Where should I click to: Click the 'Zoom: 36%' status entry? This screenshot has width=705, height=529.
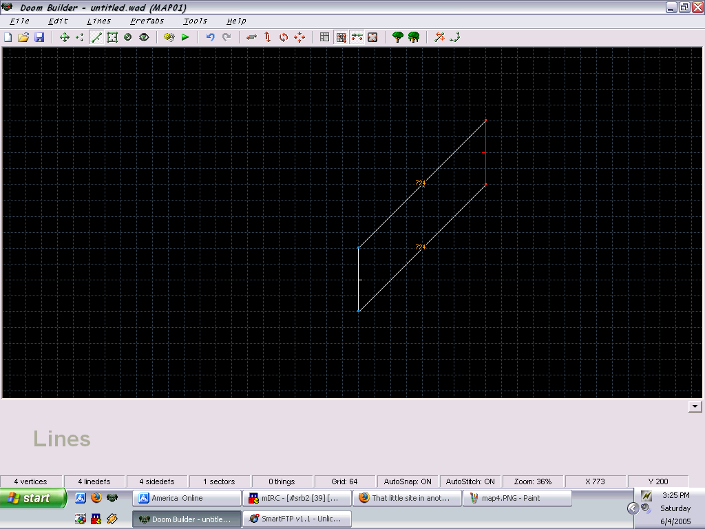[532, 481]
